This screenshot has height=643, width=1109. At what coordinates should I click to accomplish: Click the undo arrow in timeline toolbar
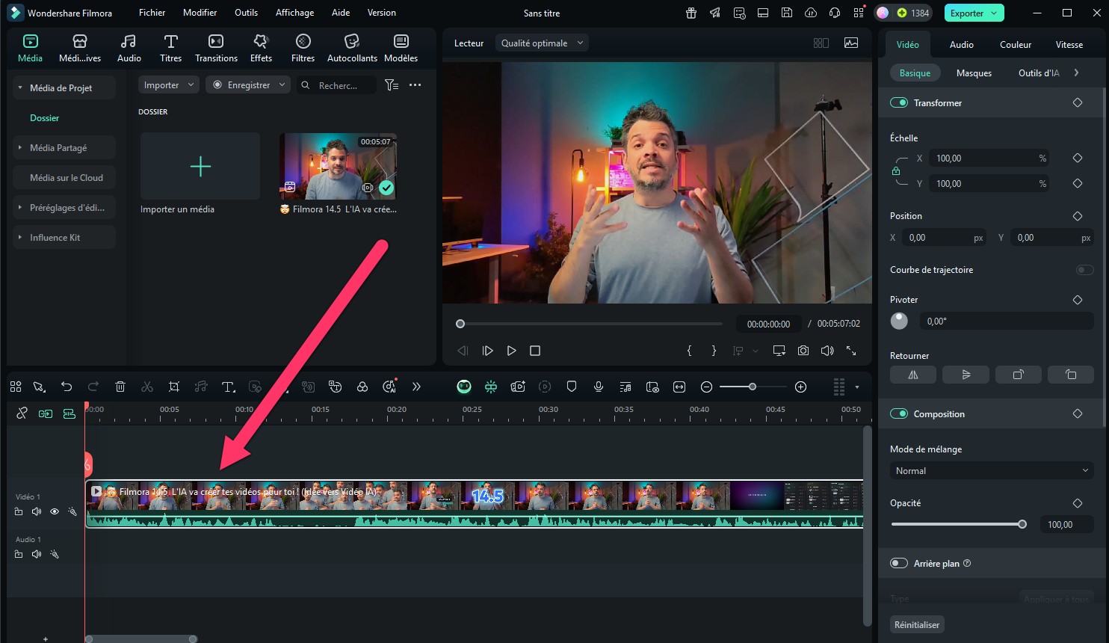point(67,387)
